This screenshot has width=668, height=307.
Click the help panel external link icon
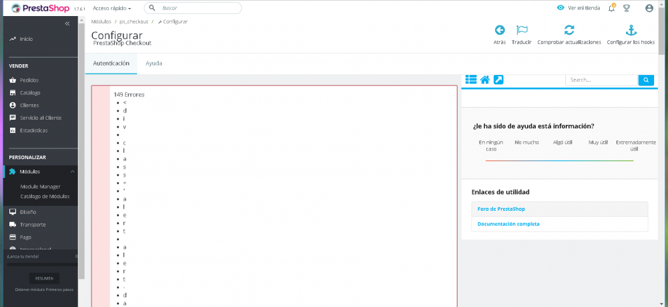498,80
